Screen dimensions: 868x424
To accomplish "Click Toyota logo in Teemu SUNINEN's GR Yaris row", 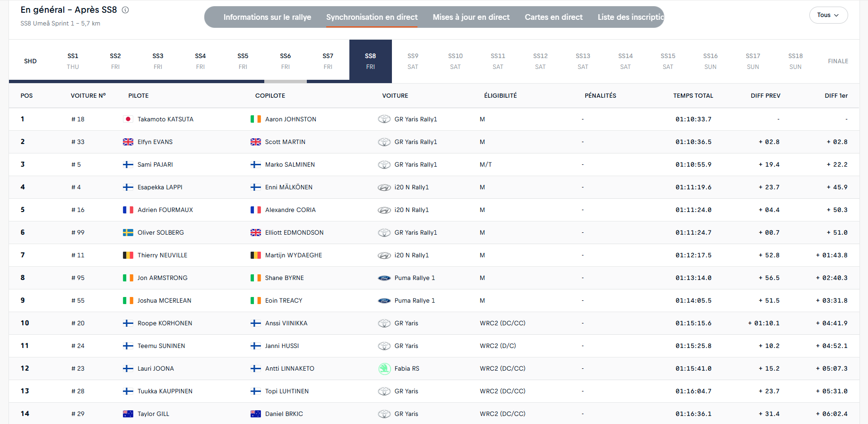I will point(384,346).
